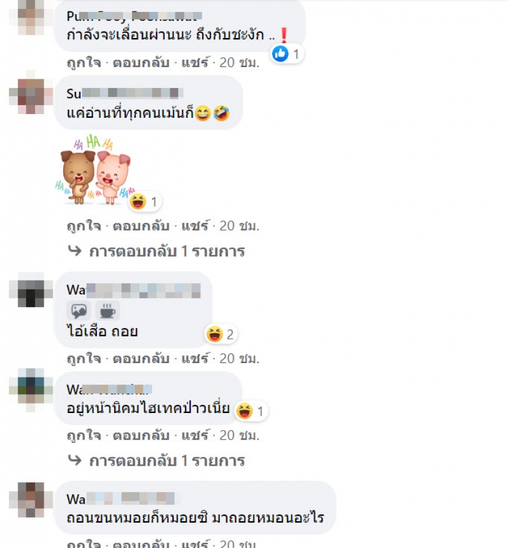Click the blue thumbs-up reaction on the first comment
The image size is (507, 548).
pos(280,54)
